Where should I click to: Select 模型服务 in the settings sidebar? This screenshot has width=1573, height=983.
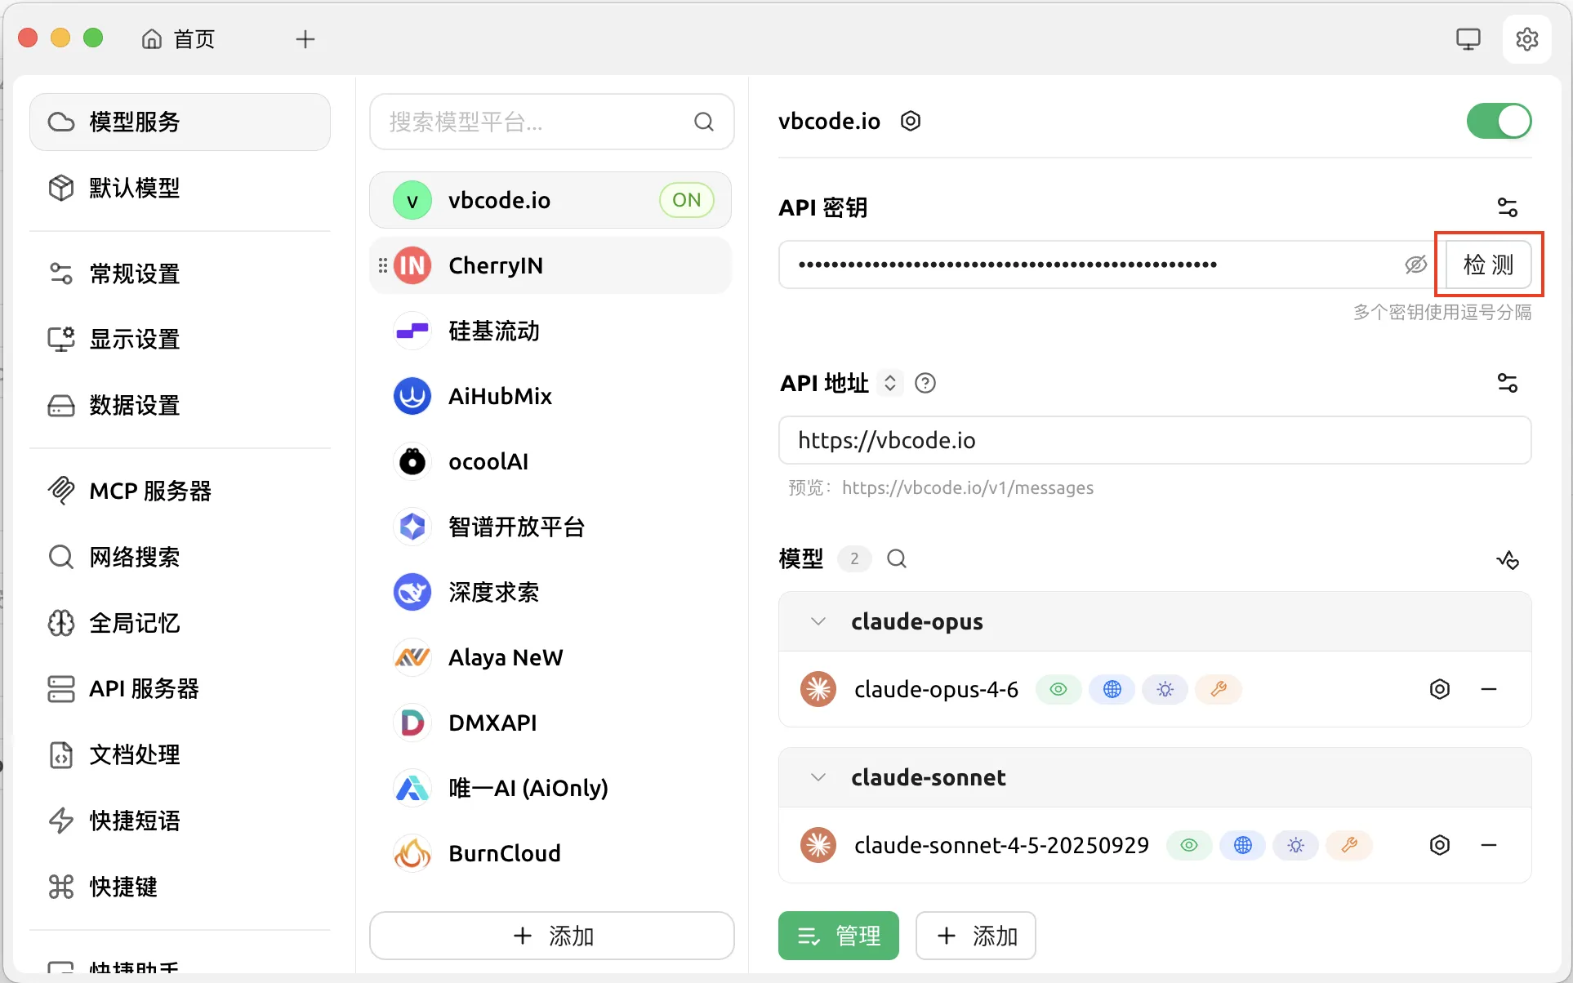(180, 122)
